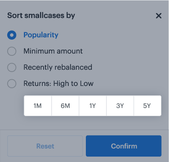Confirm the selected sort order
Viewport: 169px width, 162px height.
[x=124, y=146]
